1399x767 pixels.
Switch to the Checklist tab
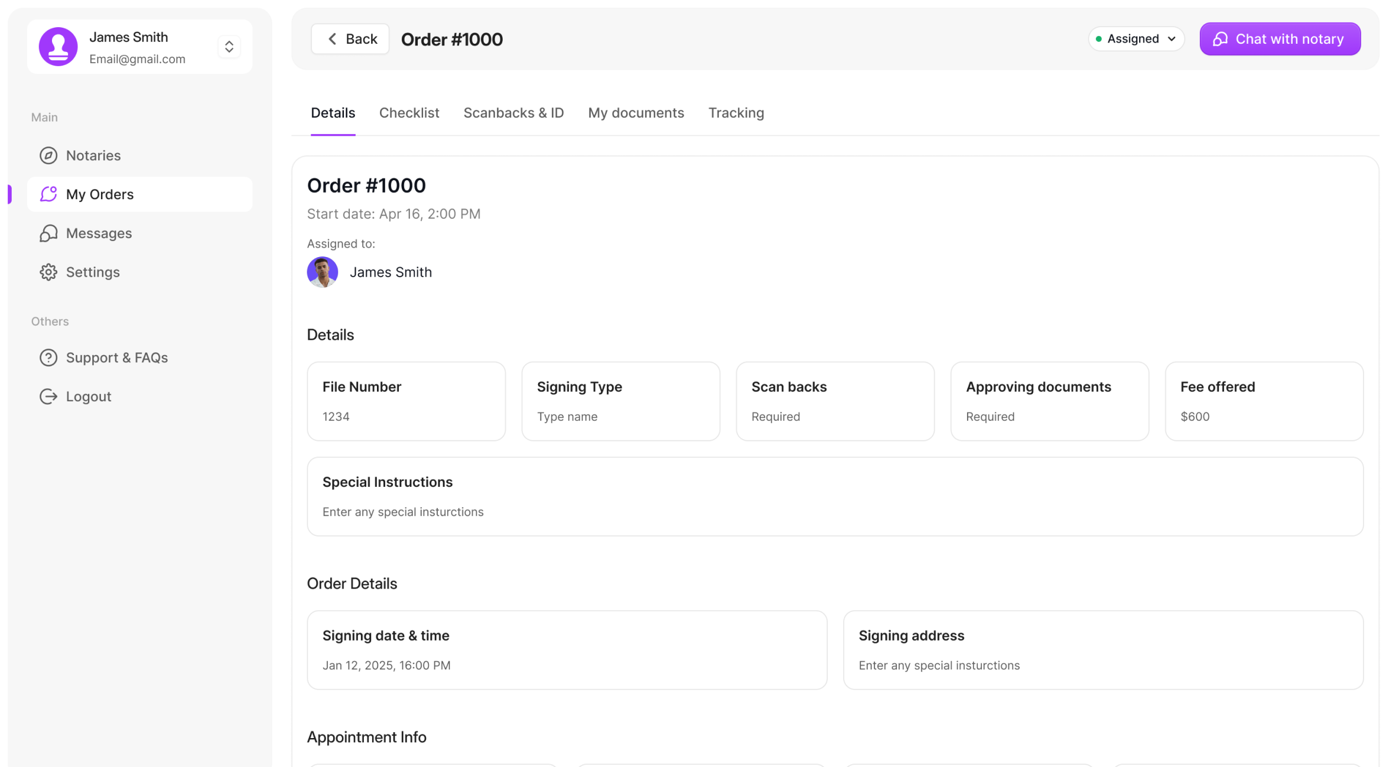(x=409, y=113)
